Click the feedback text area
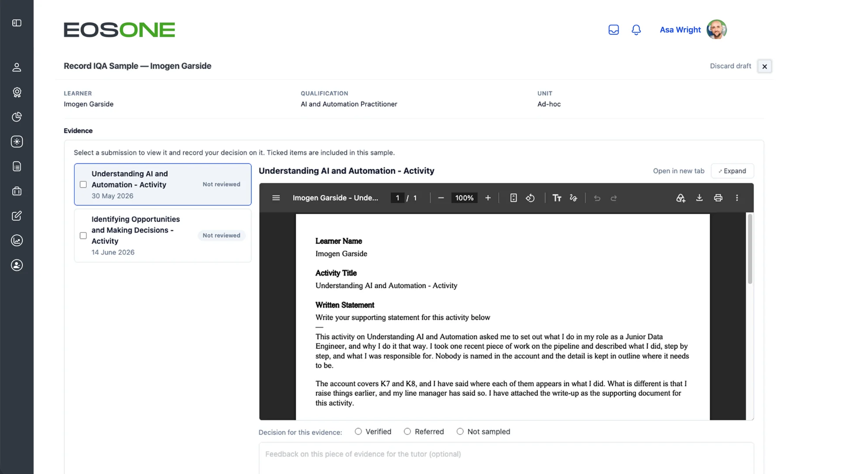 506,458
